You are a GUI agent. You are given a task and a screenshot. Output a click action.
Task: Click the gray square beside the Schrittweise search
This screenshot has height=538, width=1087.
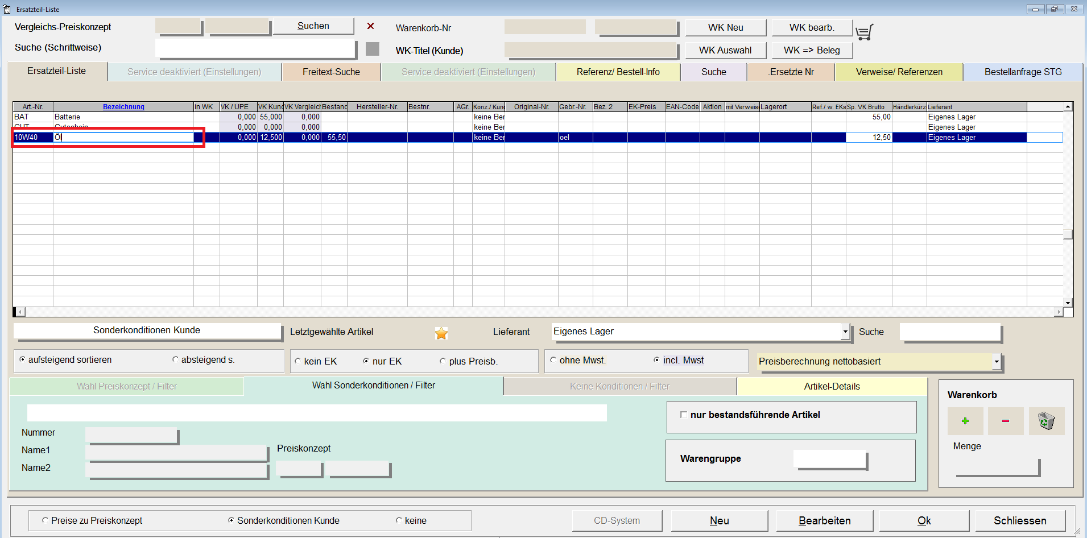click(x=373, y=49)
